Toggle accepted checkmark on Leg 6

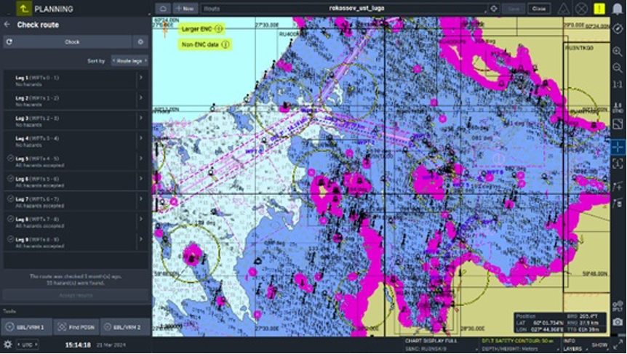10,179
